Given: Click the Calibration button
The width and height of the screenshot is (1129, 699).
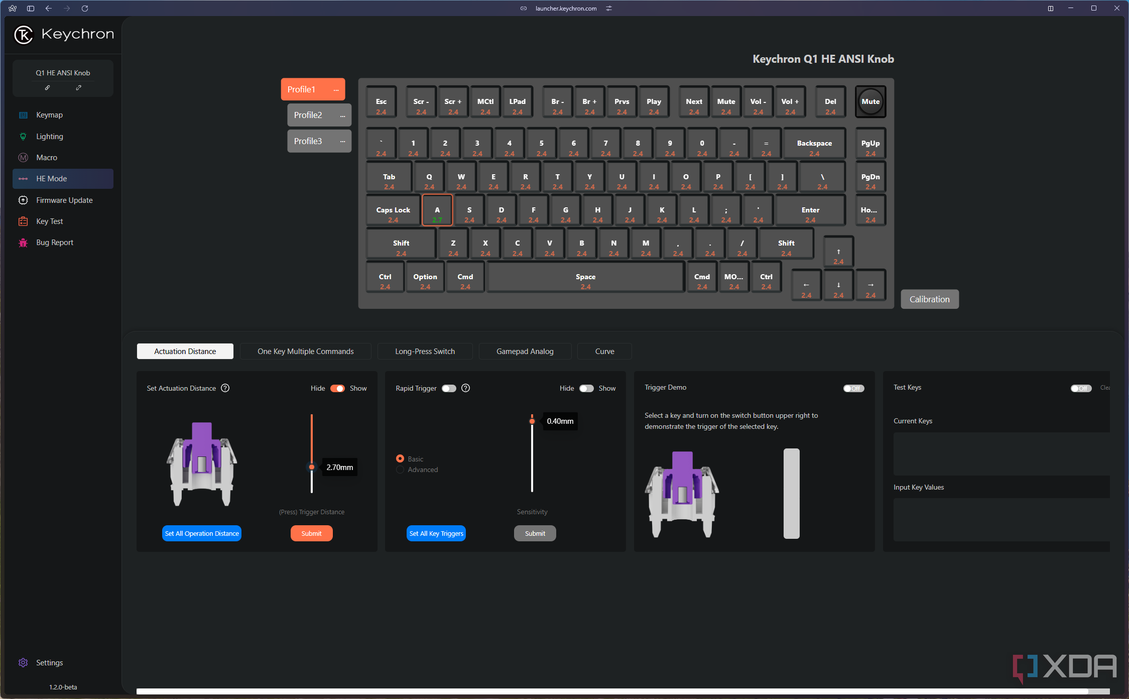Looking at the screenshot, I should coord(929,298).
